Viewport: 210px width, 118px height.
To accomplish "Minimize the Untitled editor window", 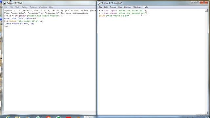I will point(193,3).
